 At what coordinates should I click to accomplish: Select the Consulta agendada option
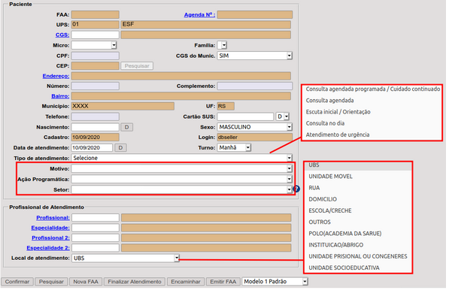tap(329, 101)
